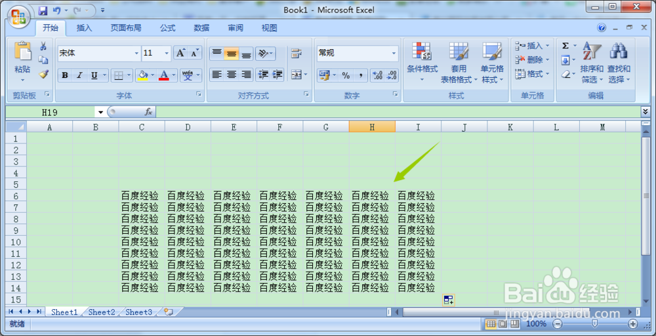This screenshot has width=656, height=336.
Task: Apply comma style number format
Action: [x=360, y=75]
